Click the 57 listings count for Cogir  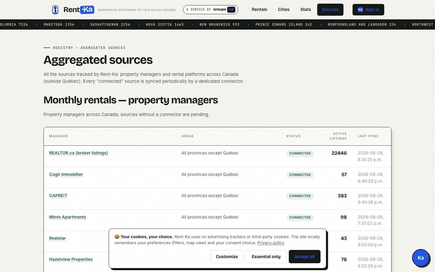point(344,174)
